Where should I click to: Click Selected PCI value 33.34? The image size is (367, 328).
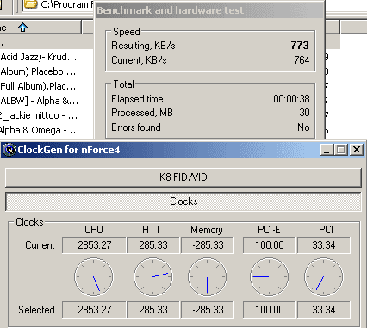tap(324, 310)
